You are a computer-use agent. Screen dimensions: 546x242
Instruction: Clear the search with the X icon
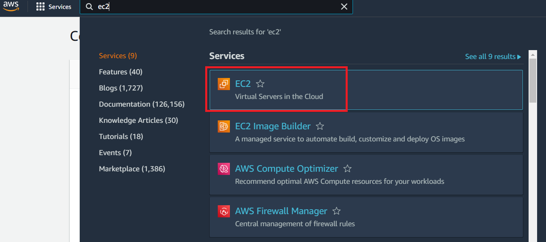click(344, 6)
